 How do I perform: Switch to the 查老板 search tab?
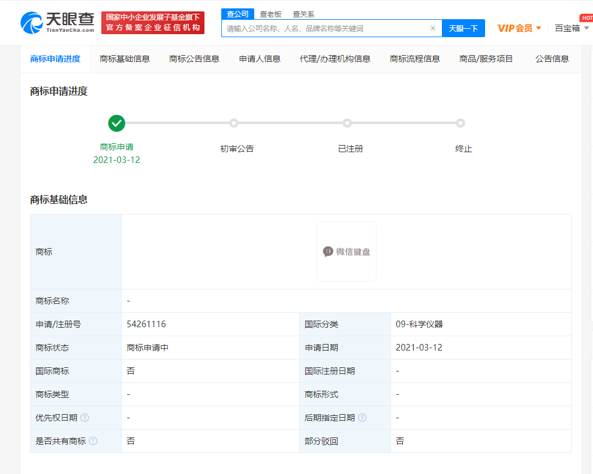coord(270,14)
